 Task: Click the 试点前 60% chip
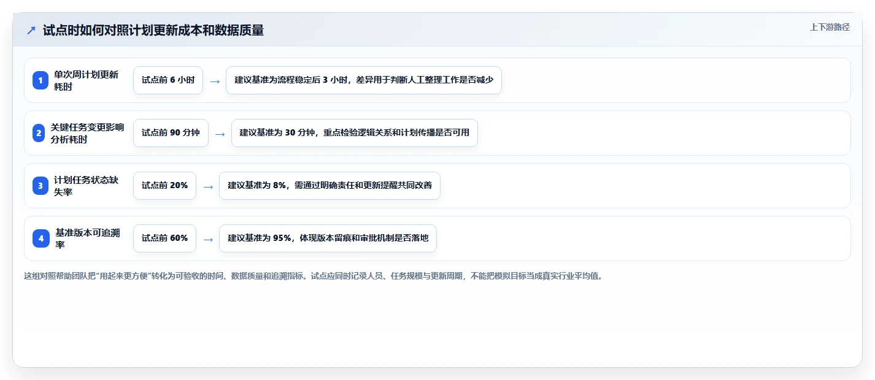[164, 238]
